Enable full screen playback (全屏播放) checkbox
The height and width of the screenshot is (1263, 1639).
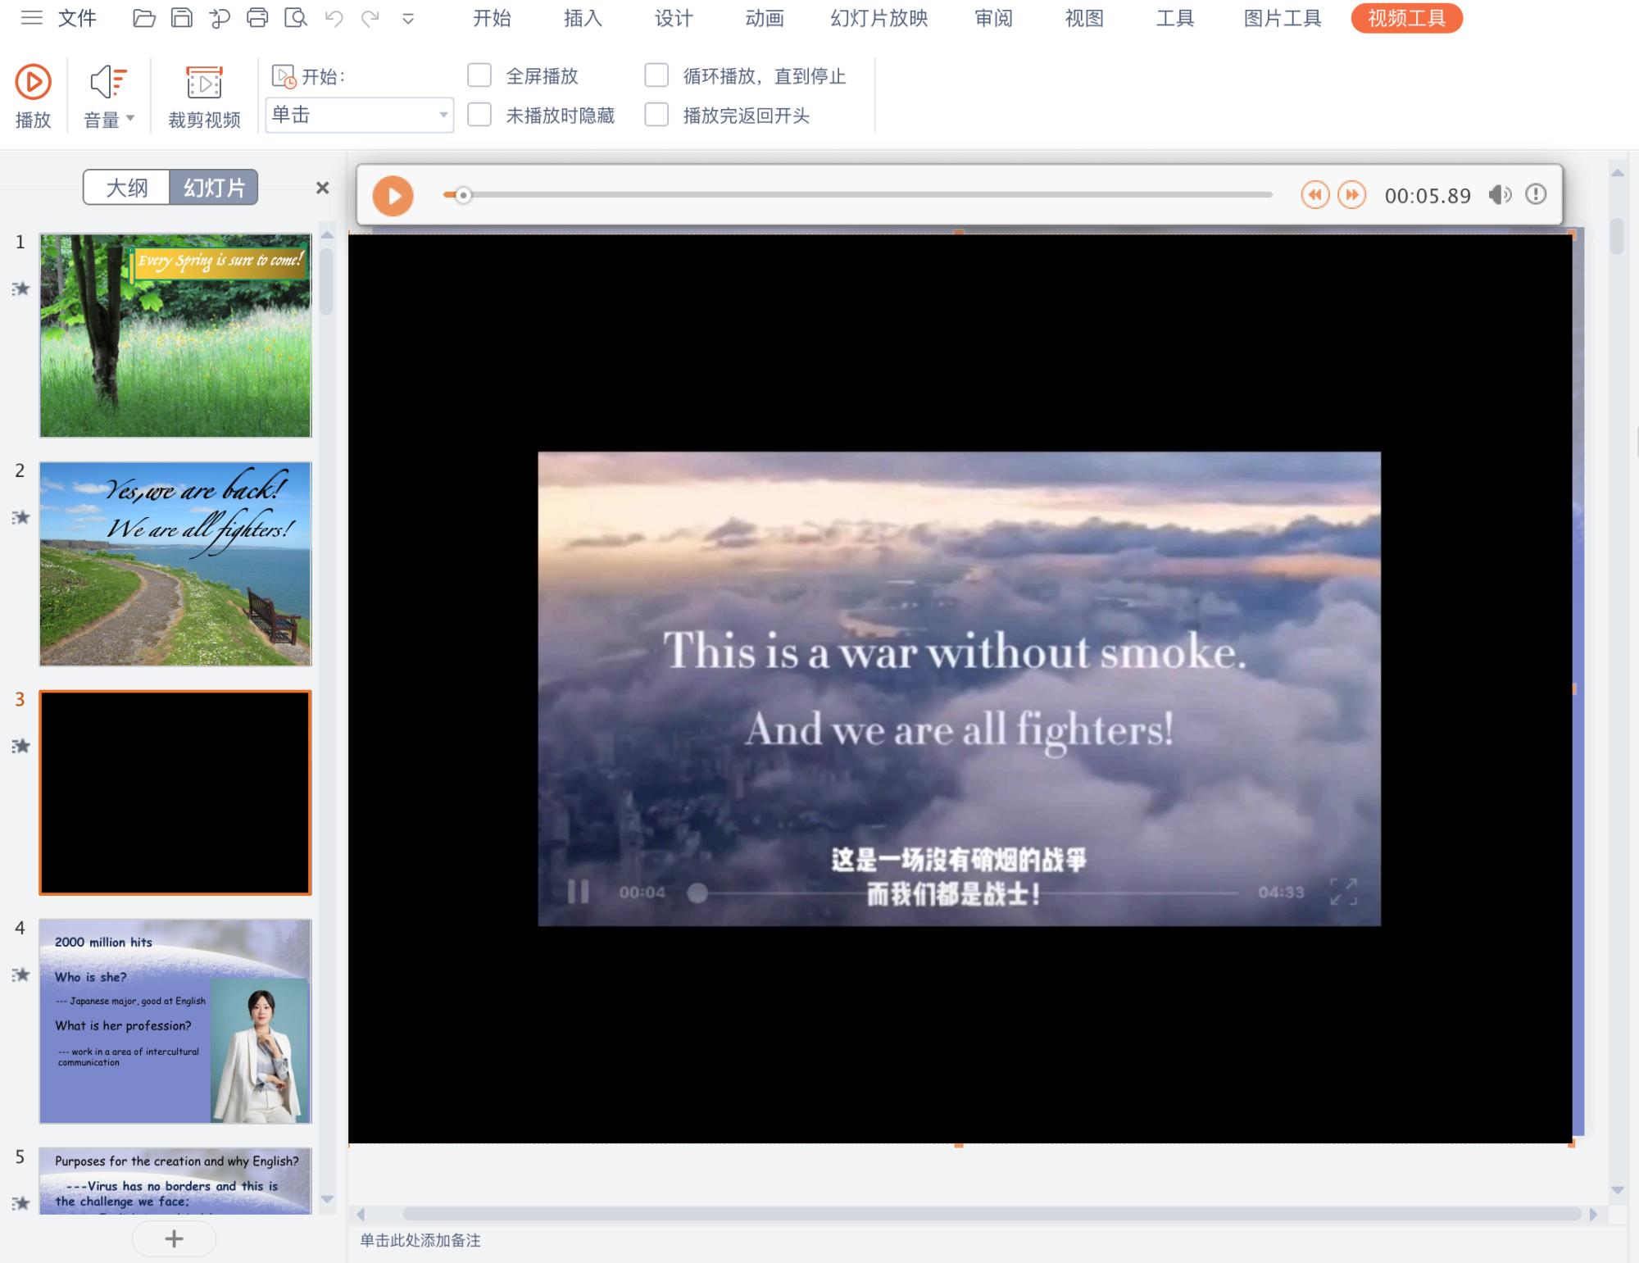pos(479,75)
